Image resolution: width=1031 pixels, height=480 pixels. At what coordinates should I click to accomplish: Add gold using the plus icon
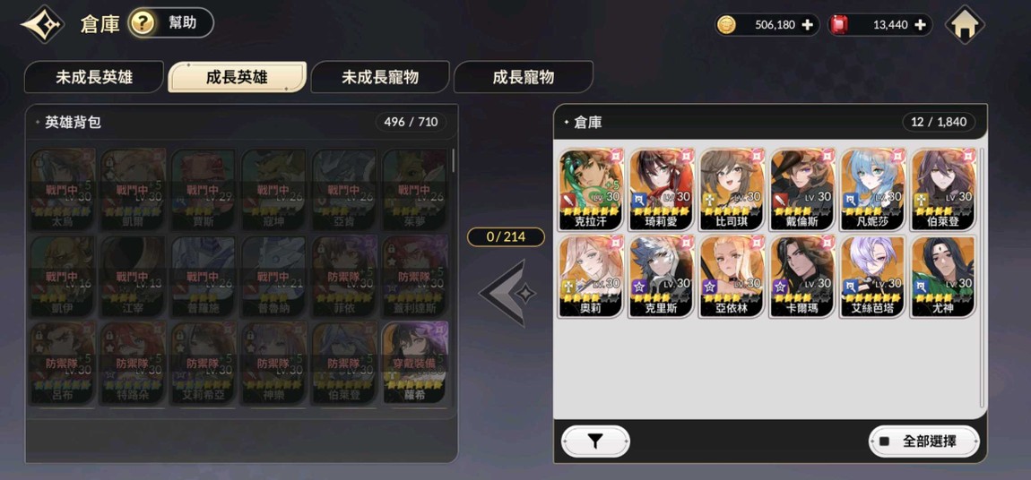(807, 25)
